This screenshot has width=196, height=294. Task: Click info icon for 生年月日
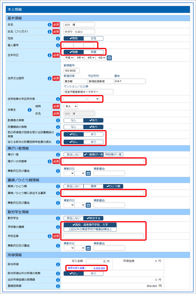(49, 55)
